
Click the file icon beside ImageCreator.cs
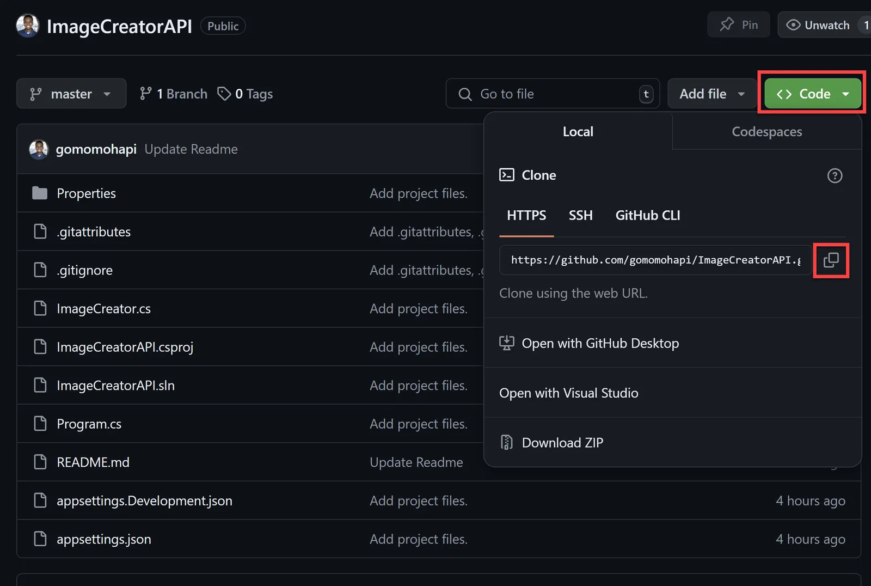(40, 308)
